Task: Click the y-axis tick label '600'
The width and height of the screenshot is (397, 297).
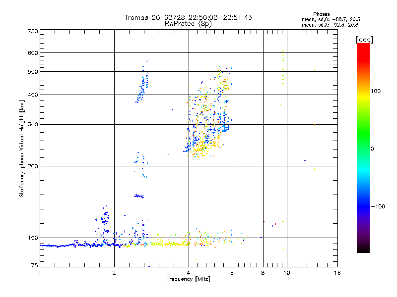Action: [x=33, y=53]
